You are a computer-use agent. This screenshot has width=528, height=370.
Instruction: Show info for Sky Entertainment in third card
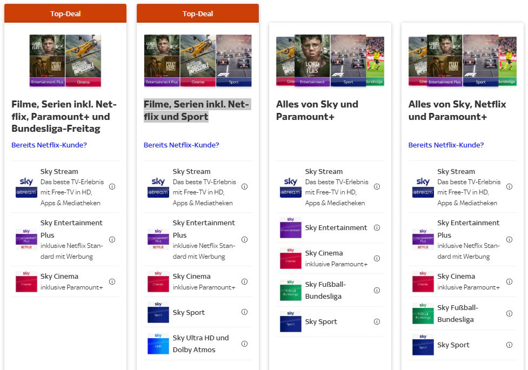[377, 228]
